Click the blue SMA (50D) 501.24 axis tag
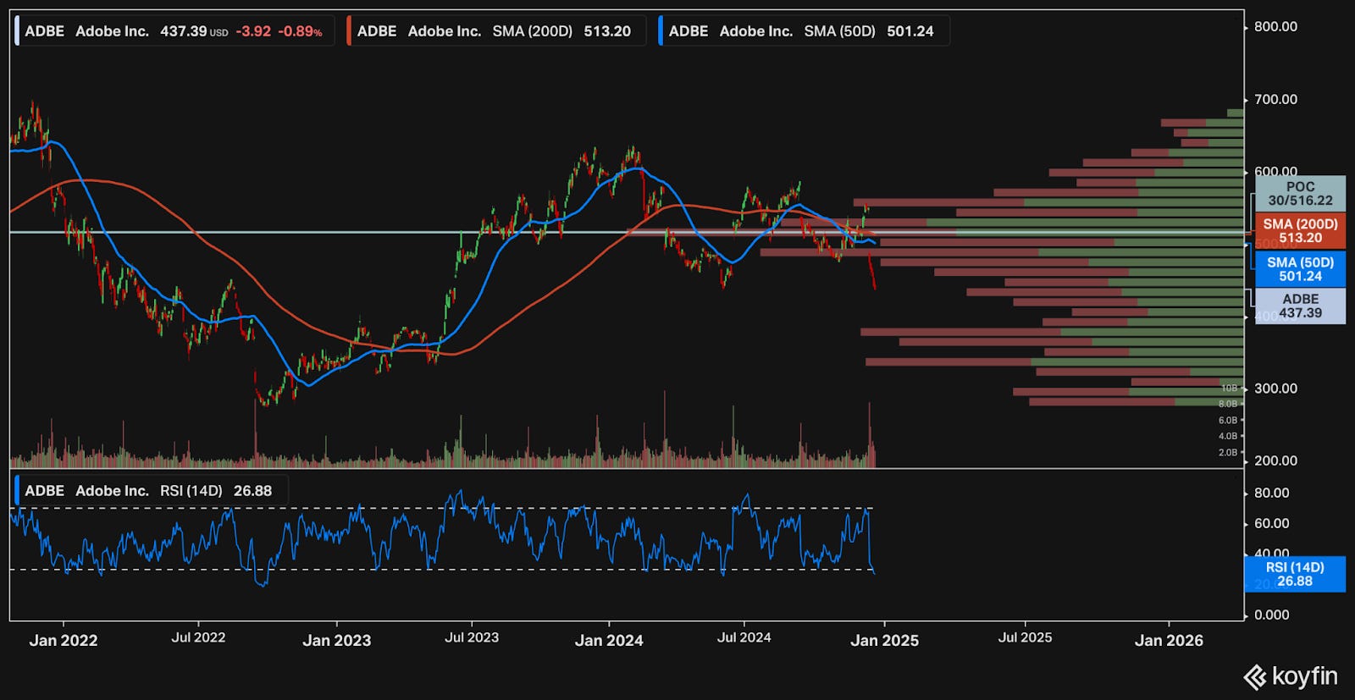 [x=1300, y=269]
